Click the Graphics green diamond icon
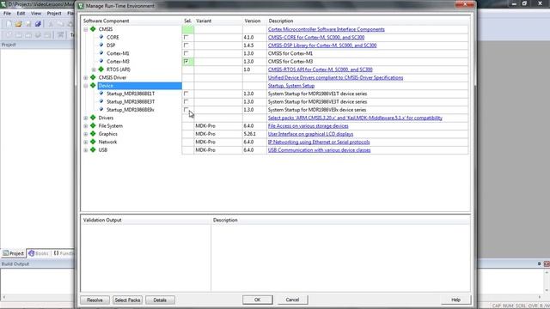The height and width of the screenshot is (309, 550). (93, 134)
